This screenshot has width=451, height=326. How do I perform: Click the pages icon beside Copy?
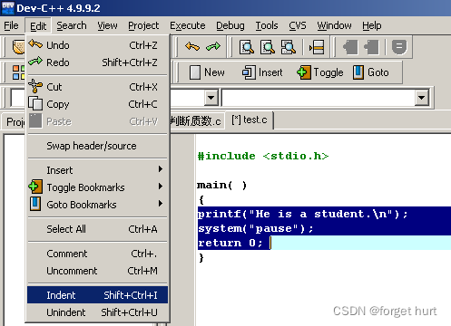click(35, 103)
